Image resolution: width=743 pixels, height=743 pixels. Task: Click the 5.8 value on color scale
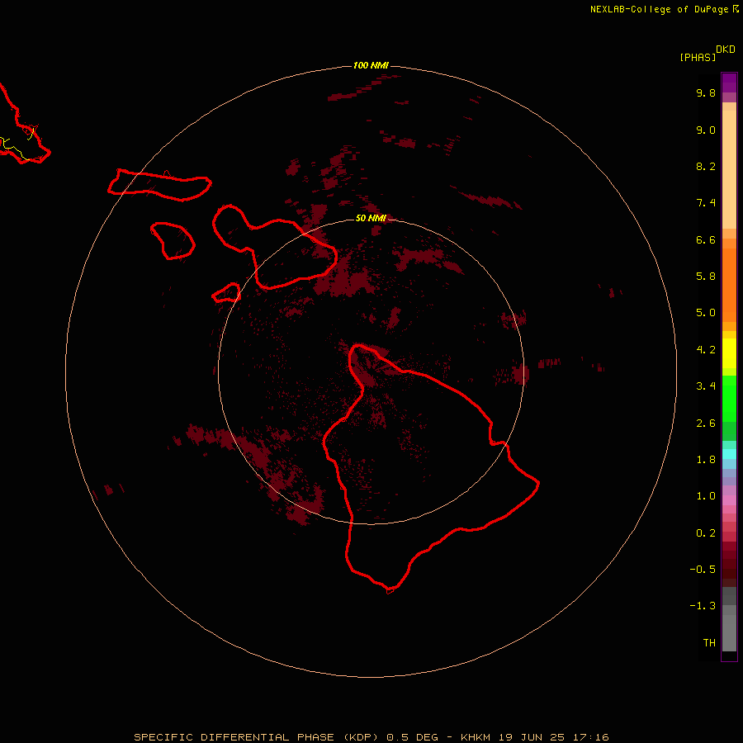[x=706, y=277]
